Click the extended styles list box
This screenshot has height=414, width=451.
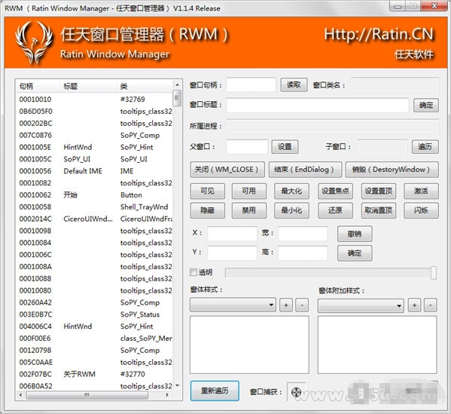(x=377, y=345)
